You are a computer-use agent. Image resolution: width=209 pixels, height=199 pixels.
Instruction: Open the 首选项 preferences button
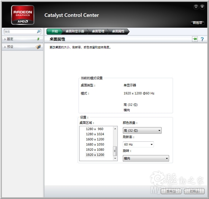click(x=197, y=23)
